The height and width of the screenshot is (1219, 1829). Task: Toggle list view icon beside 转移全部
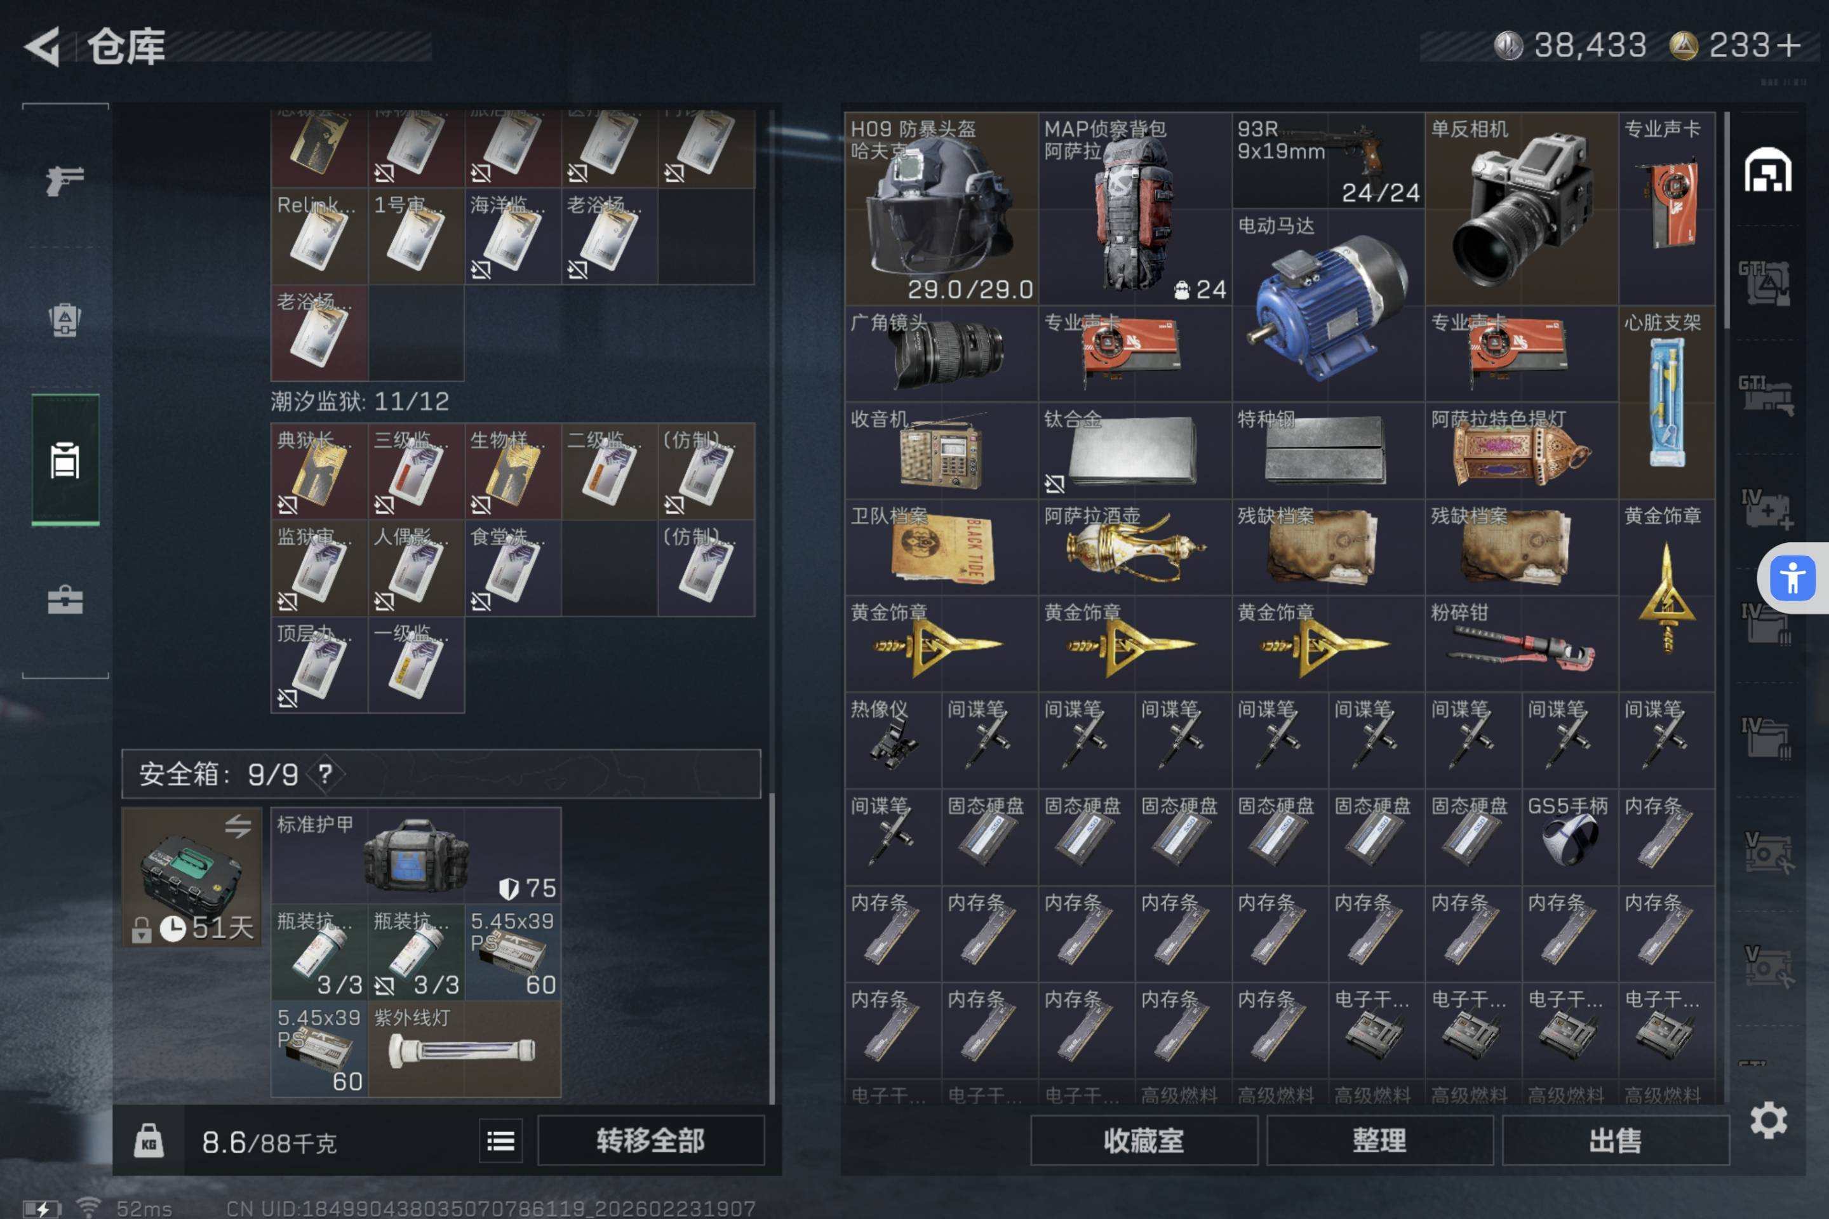coord(500,1142)
